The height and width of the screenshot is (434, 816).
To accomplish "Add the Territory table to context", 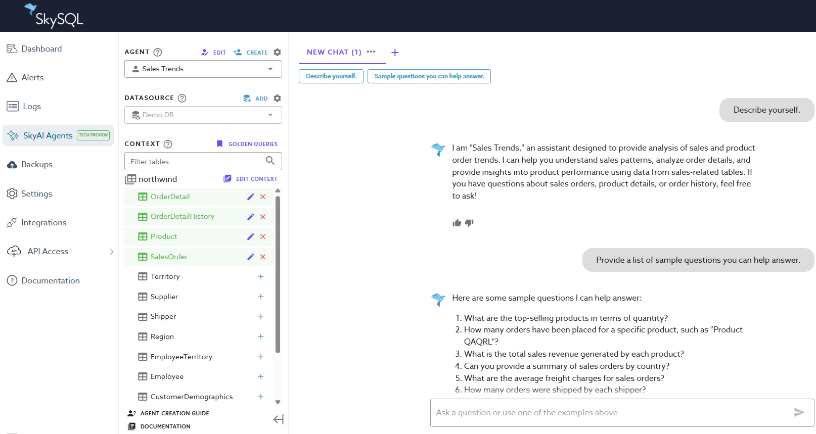I will (261, 276).
